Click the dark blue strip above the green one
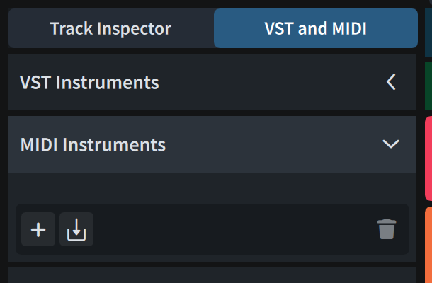 point(428,28)
